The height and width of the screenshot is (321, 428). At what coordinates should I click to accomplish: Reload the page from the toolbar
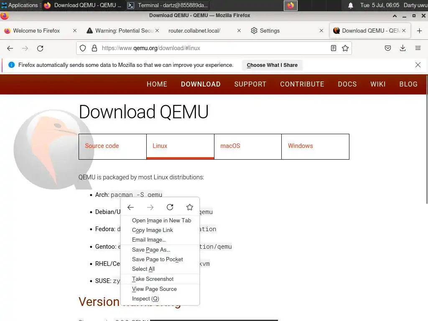(40, 48)
